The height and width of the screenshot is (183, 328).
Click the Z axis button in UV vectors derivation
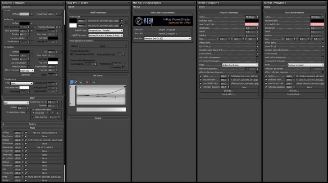coord(58,113)
